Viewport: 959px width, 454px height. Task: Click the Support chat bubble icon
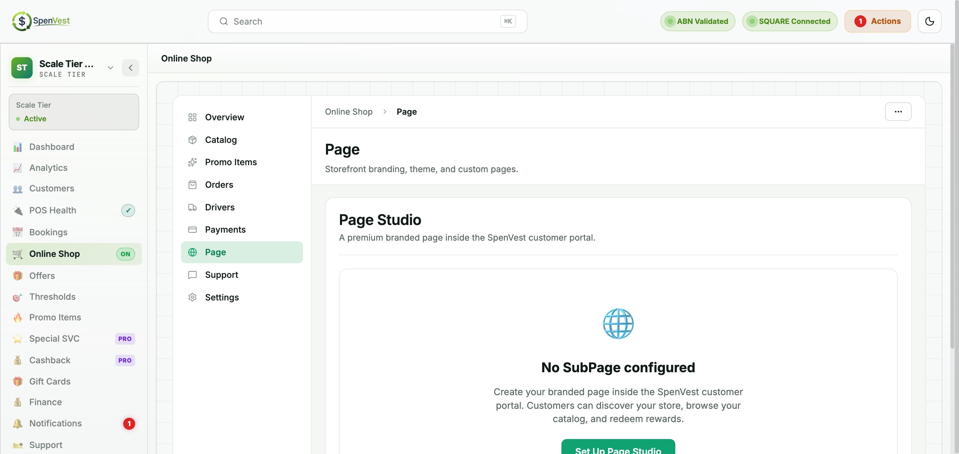pos(192,275)
